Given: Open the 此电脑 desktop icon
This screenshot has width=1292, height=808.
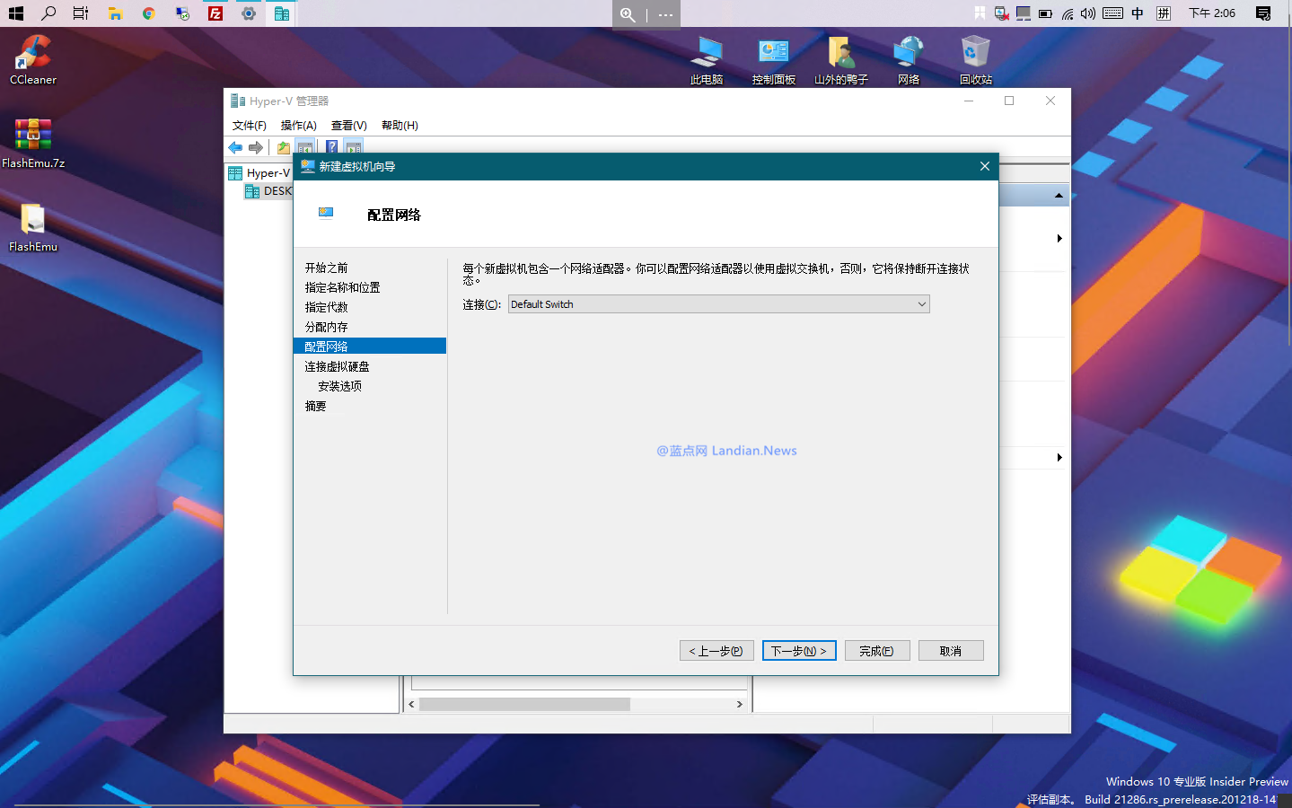Looking at the screenshot, I should pos(707,60).
